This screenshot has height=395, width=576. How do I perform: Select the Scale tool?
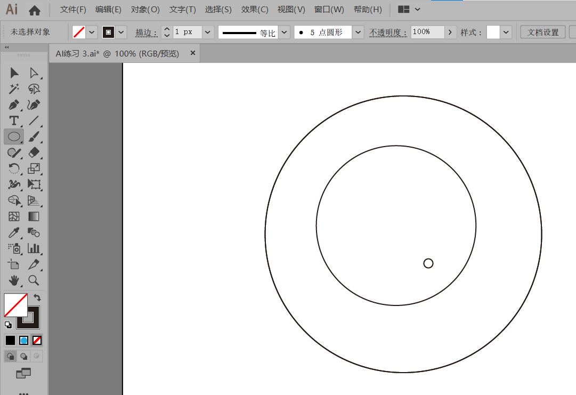tap(34, 168)
